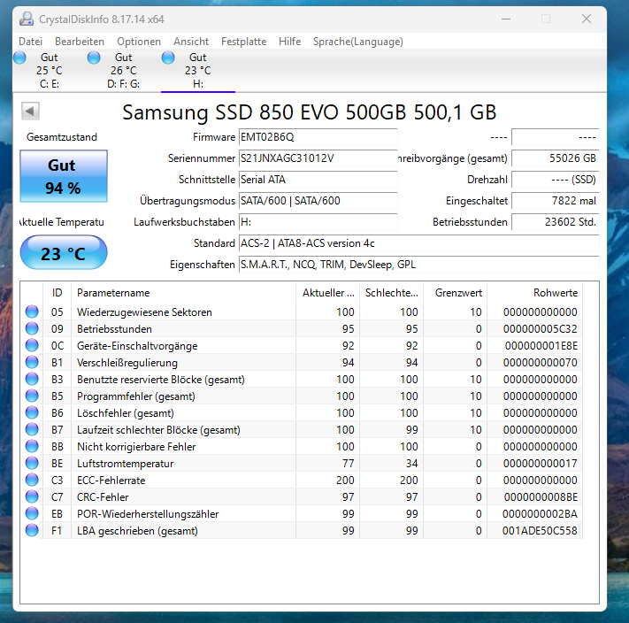The height and width of the screenshot is (623, 629).
Task: Click the Standard field ACS-2 | ATA8-ACS
Action: pyautogui.click(x=418, y=243)
